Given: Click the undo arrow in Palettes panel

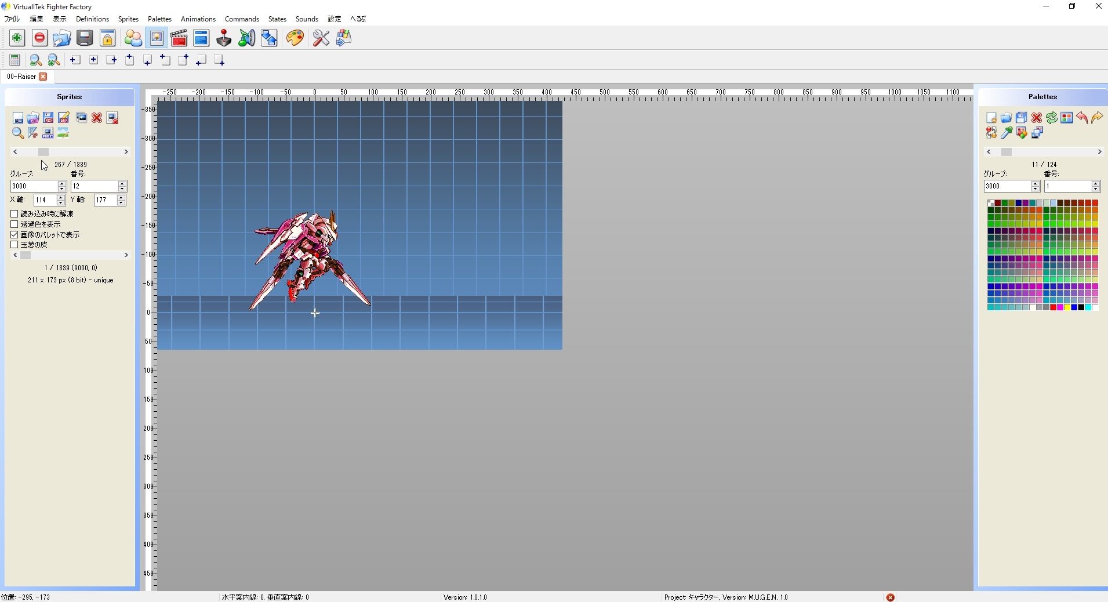Looking at the screenshot, I should (1082, 118).
